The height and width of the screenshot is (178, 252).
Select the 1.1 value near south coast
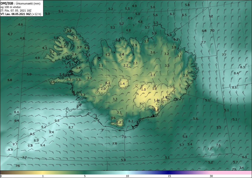(x=156, y=110)
